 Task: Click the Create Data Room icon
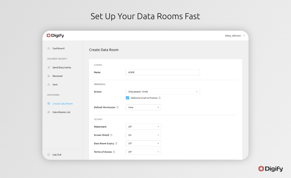pos(48,103)
